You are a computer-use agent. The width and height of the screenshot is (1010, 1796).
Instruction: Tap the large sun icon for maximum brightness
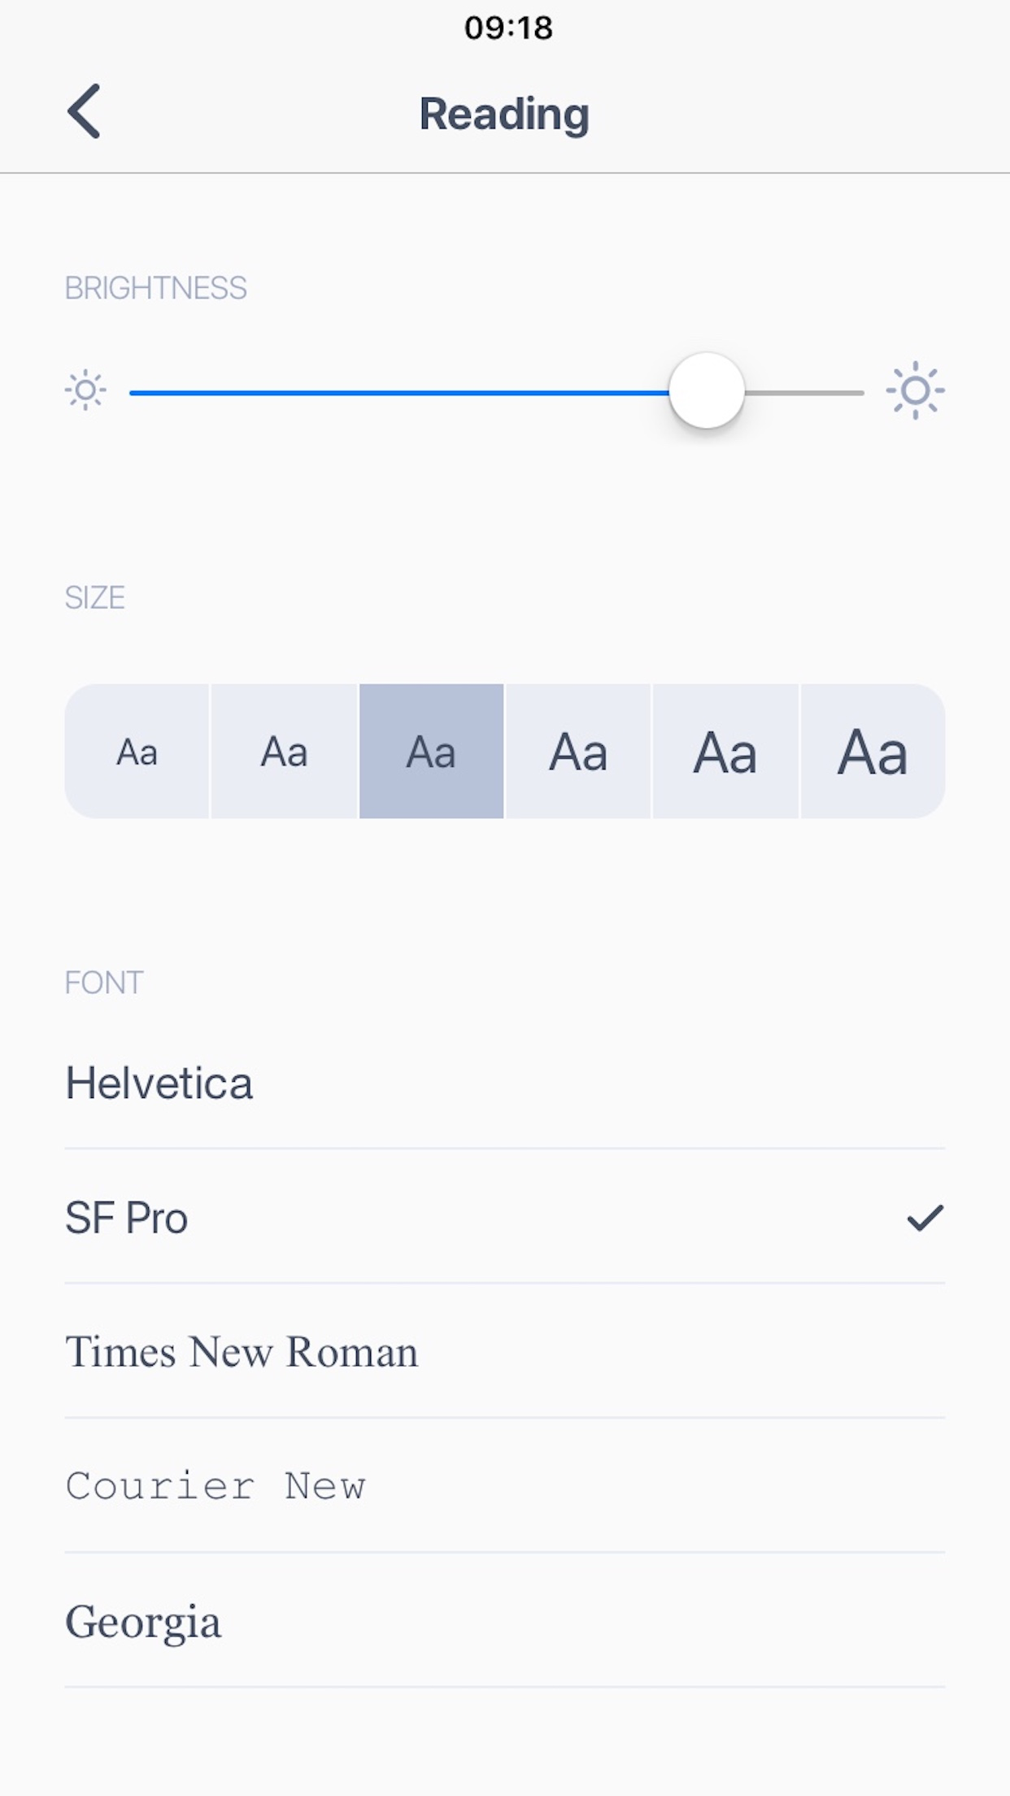pyautogui.click(x=916, y=390)
